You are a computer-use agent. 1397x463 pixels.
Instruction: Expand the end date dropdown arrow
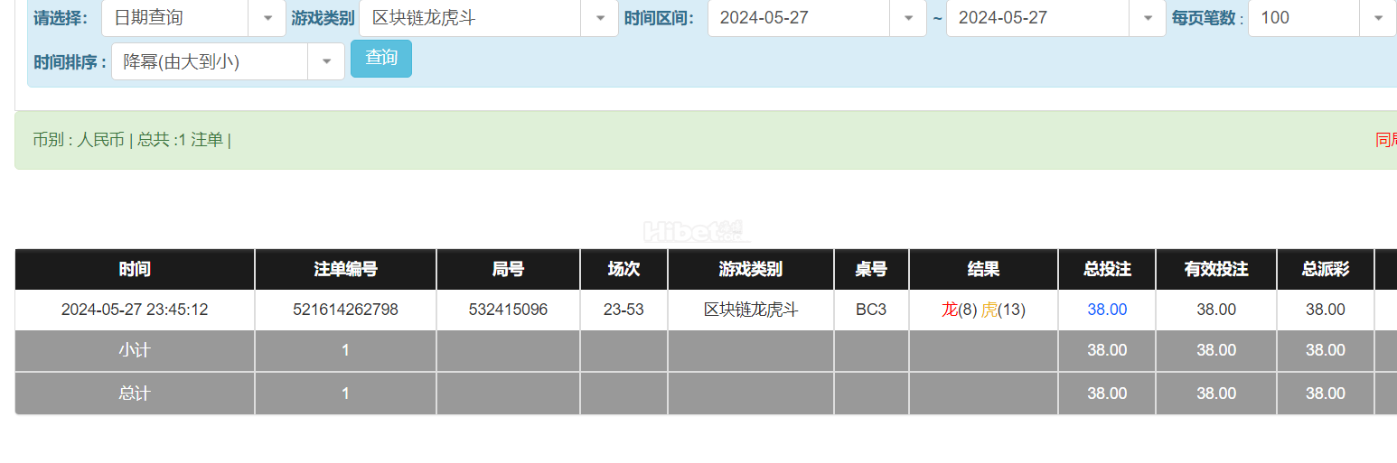pyautogui.click(x=1148, y=18)
